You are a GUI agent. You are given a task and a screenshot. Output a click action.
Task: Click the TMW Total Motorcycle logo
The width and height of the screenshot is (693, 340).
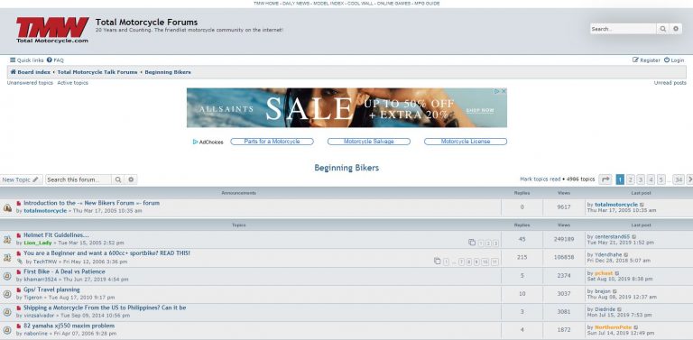[52, 30]
